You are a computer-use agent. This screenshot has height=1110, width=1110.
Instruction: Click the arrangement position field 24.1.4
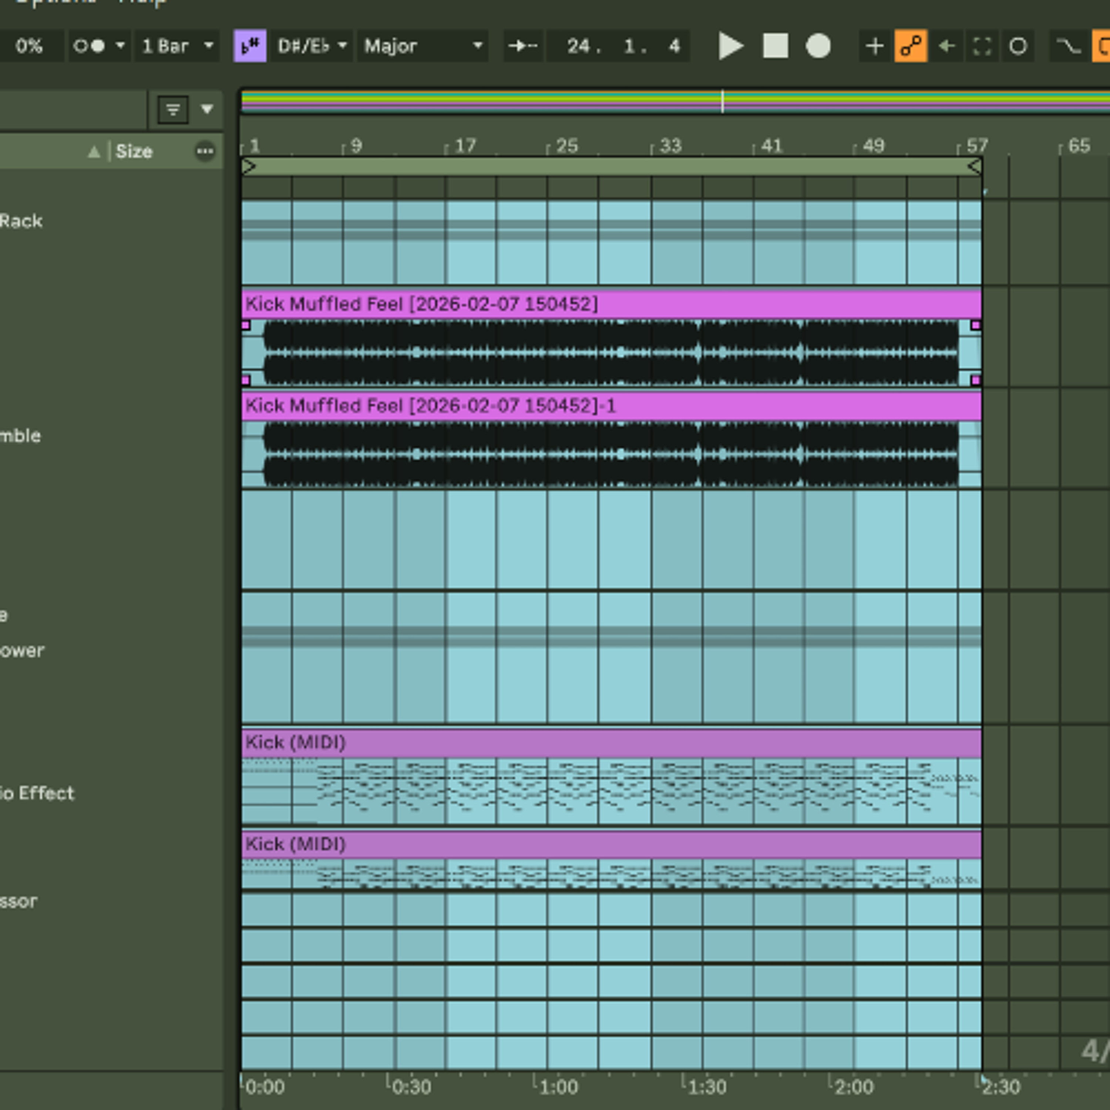[x=618, y=46]
